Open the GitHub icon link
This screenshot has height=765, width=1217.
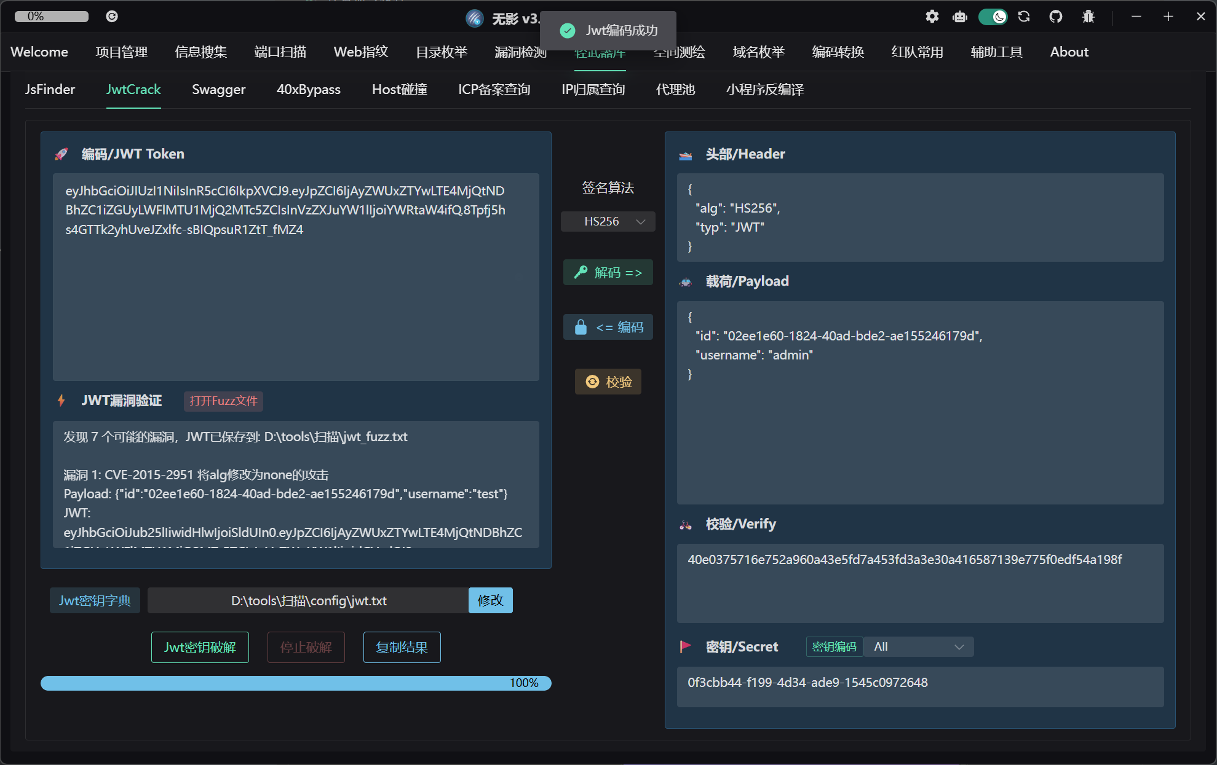[1056, 17]
